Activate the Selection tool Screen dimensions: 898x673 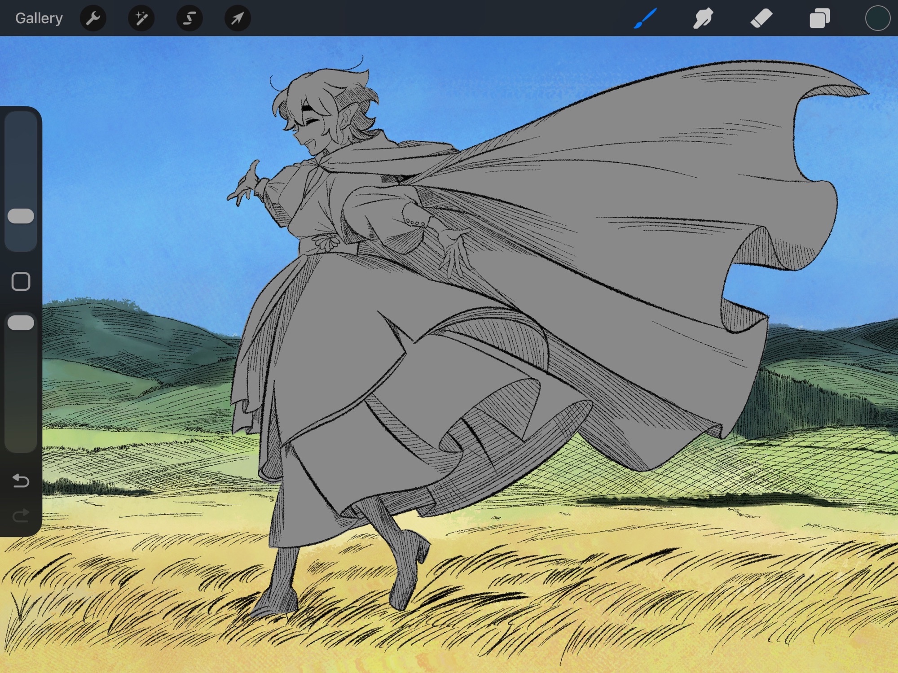click(x=189, y=18)
